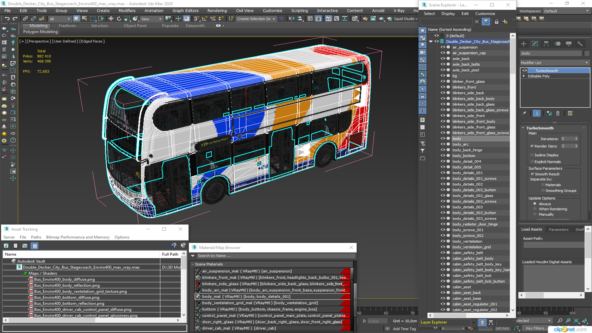Open the Workspaces Default dropdown
The height and width of the screenshot is (333, 592).
566,11
